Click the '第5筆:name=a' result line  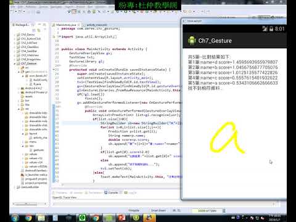pos(233,83)
